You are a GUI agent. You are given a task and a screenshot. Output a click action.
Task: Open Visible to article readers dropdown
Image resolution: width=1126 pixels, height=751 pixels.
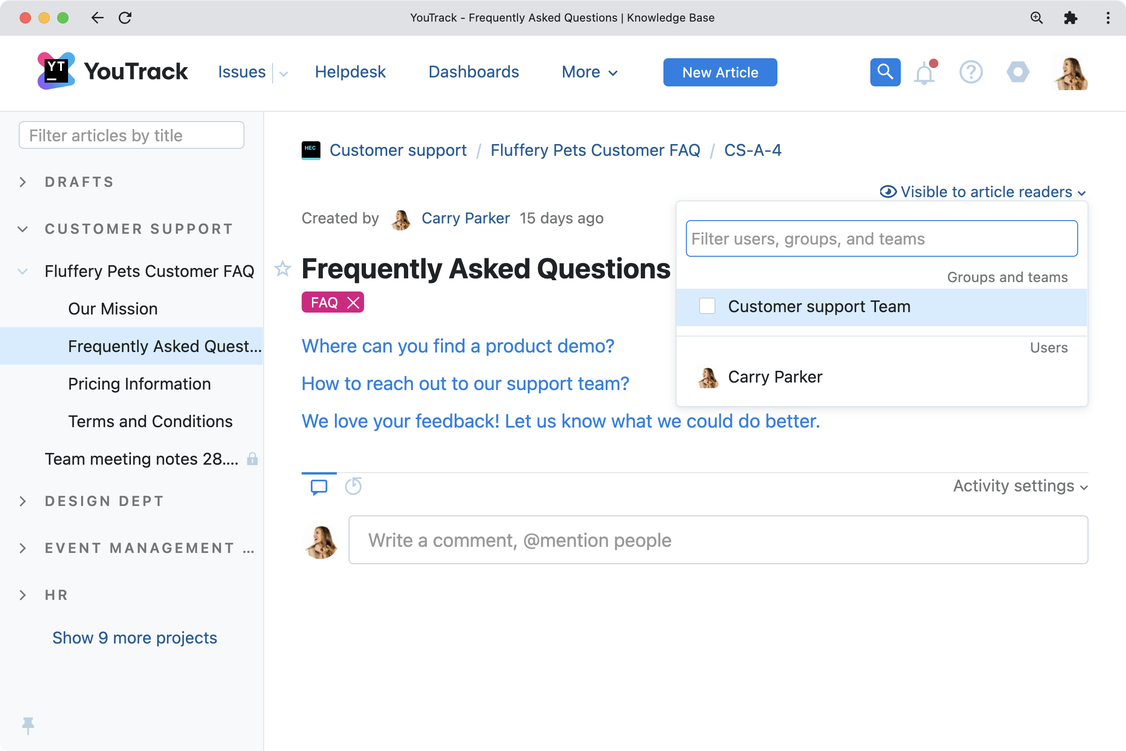(983, 192)
